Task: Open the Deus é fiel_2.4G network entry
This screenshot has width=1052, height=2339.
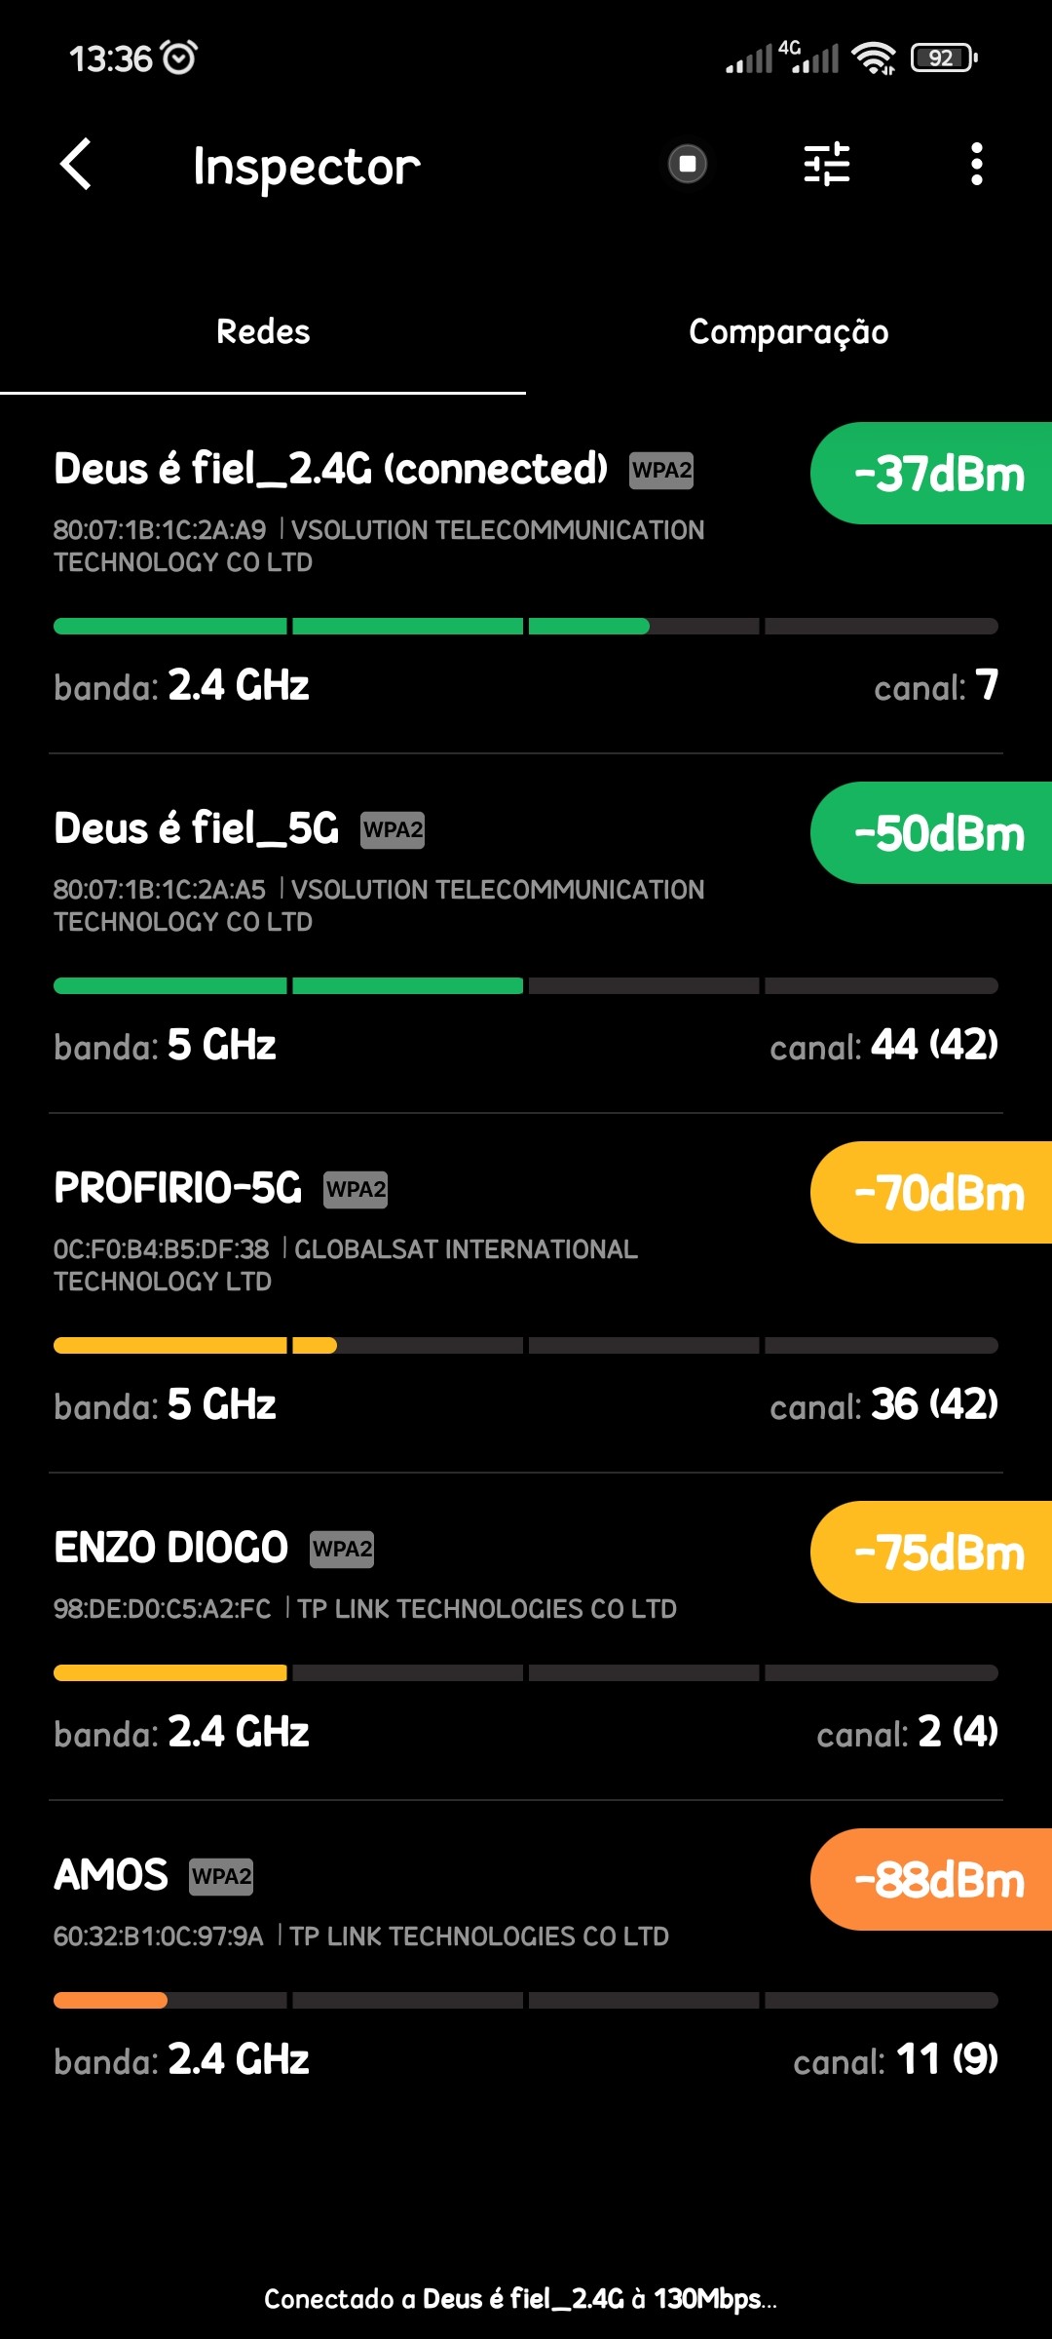Action: pos(331,470)
